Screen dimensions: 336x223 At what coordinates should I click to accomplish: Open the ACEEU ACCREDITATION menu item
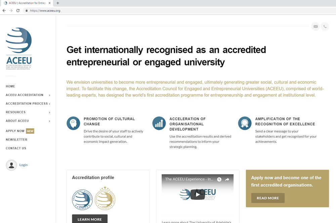25,95
